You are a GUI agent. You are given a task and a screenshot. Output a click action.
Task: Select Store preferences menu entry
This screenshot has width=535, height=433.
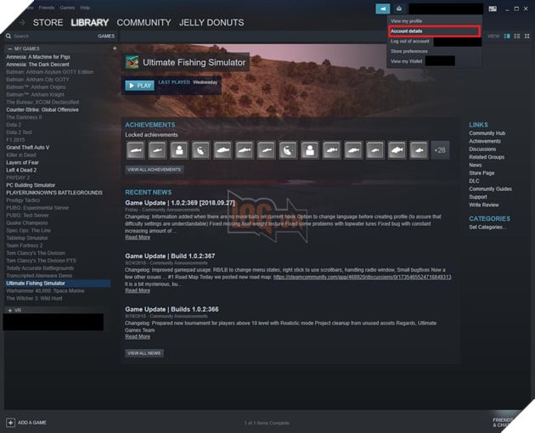408,51
